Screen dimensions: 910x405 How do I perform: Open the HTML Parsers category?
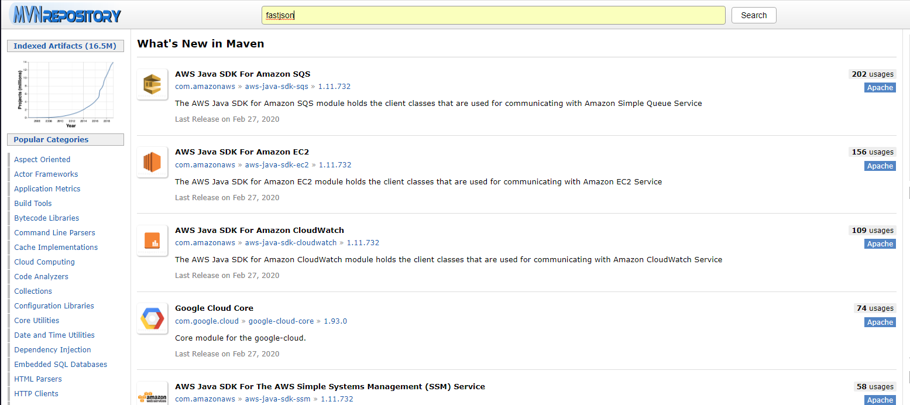(x=38, y=379)
